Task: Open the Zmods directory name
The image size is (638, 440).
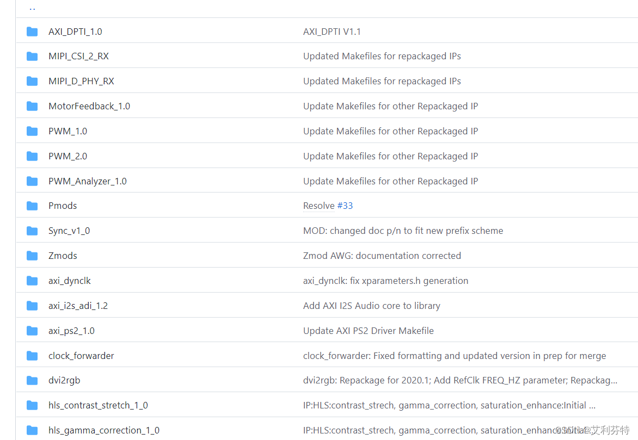Action: coord(63,256)
